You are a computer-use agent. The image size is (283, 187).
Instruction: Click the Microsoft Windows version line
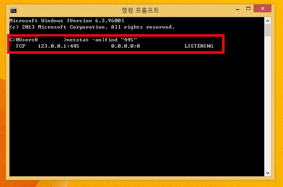(67, 21)
